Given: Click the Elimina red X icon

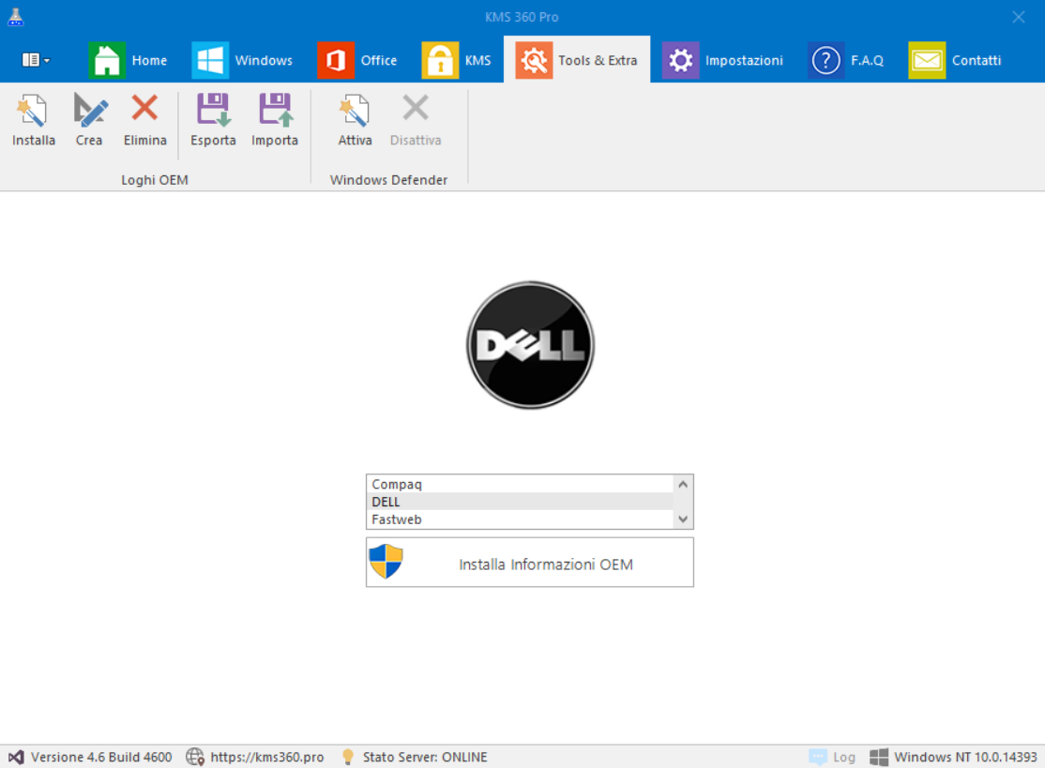Looking at the screenshot, I should click(144, 108).
